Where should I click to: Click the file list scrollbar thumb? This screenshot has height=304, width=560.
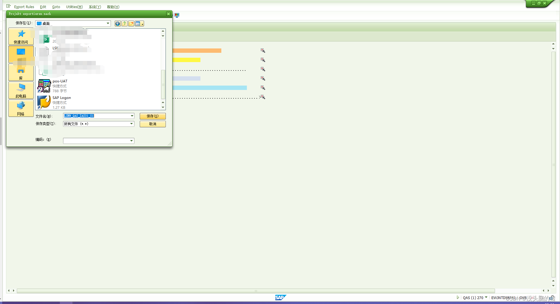163,84
